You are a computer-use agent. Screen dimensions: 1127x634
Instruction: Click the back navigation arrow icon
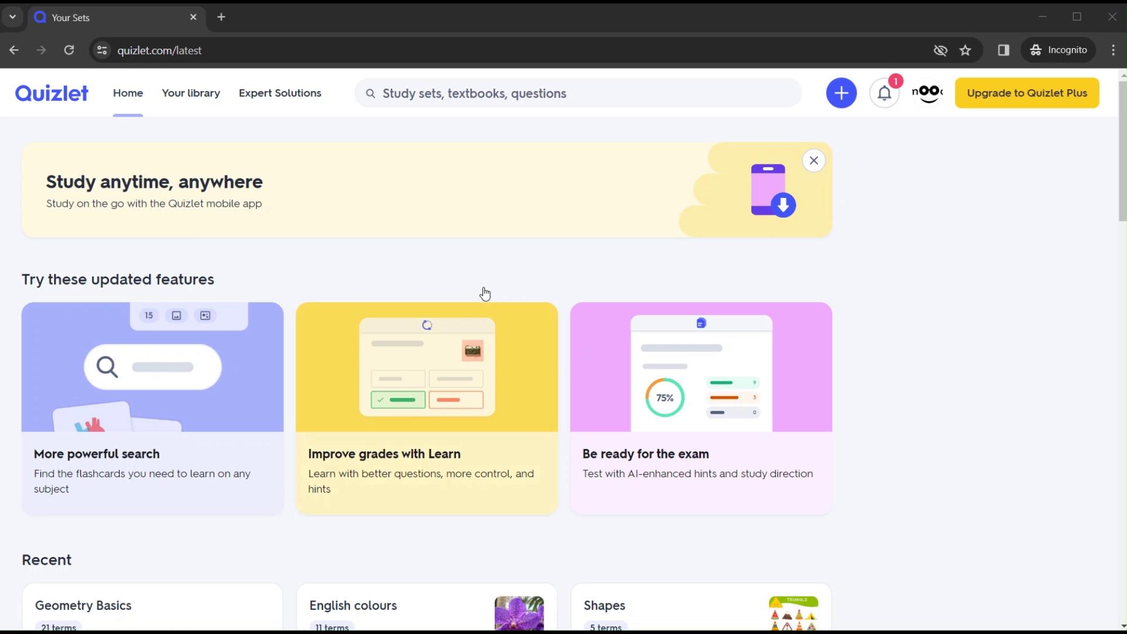[x=14, y=49]
